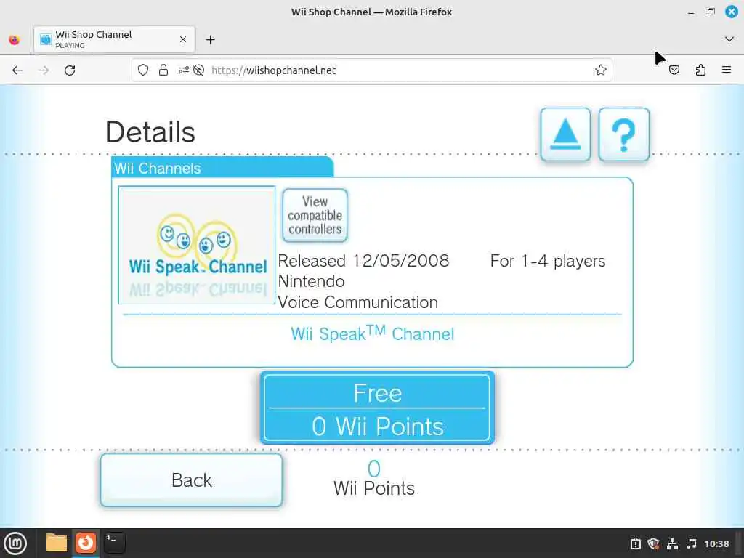Open the tracking protection shield icon
The height and width of the screenshot is (558, 744).
click(143, 70)
